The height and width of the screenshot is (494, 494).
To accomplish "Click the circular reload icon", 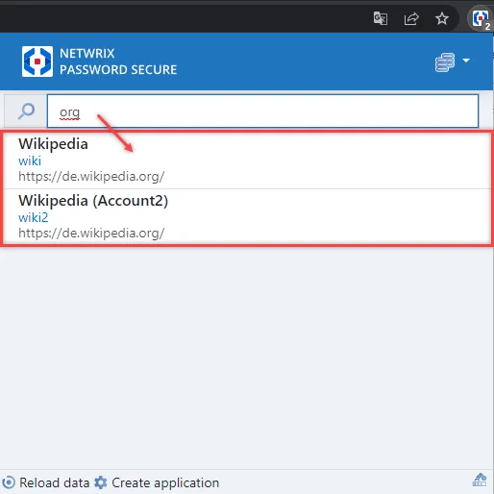I will [9, 482].
